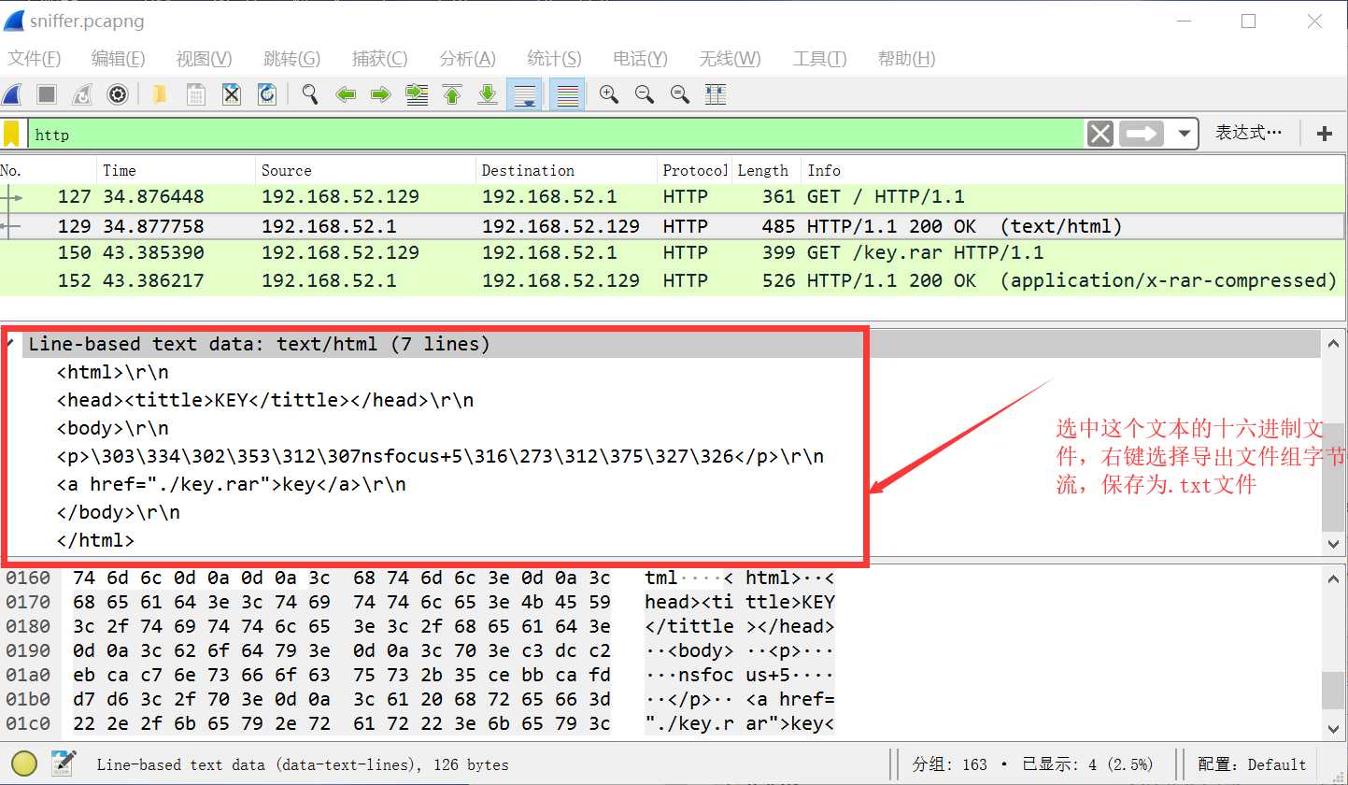Select the <p> nsfocus+5 detail line

(x=440, y=456)
